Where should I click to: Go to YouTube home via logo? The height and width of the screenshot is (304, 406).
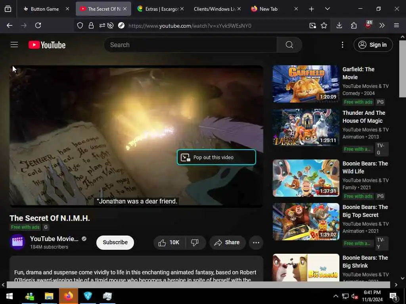pyautogui.click(x=47, y=45)
